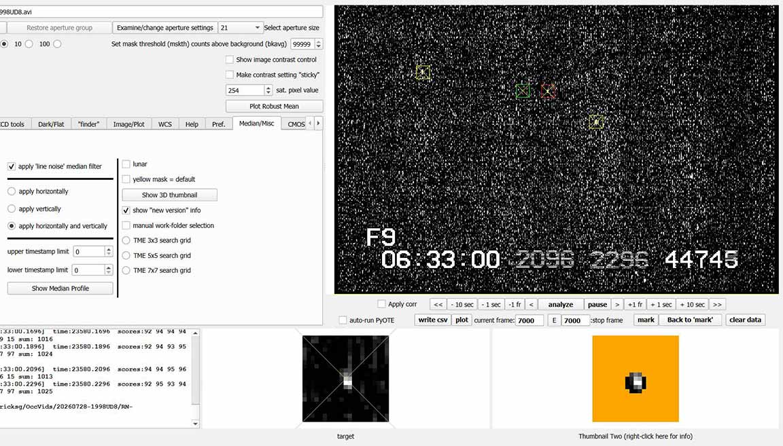Image resolution: width=783 pixels, height=446 pixels.
Task: Switch to the "finder" tab
Action: click(88, 124)
